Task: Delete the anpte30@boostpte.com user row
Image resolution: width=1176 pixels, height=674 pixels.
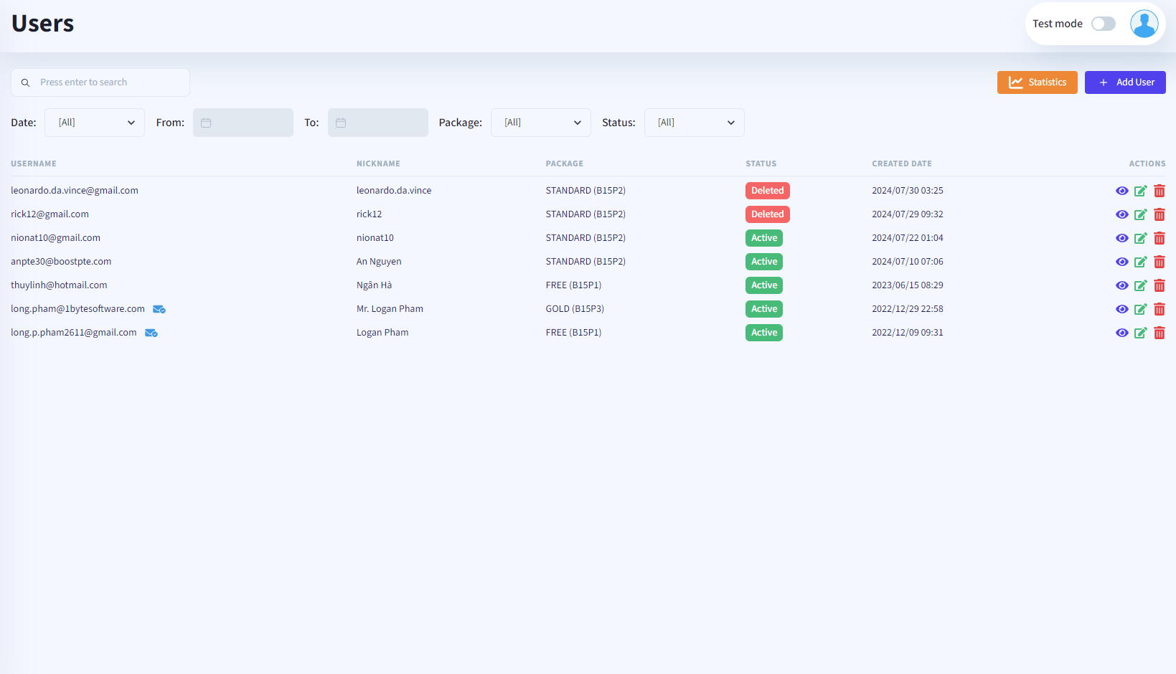Action: (1159, 262)
